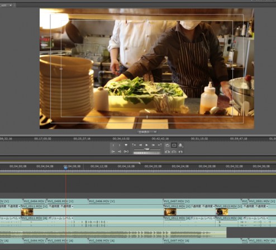Open the Output settings icon menu
Screen dimensions: 276x250
pos(180,145)
